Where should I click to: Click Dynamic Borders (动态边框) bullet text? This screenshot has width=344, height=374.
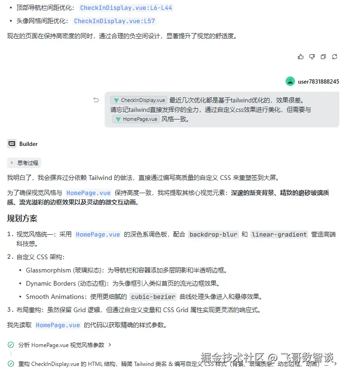tap(123, 283)
